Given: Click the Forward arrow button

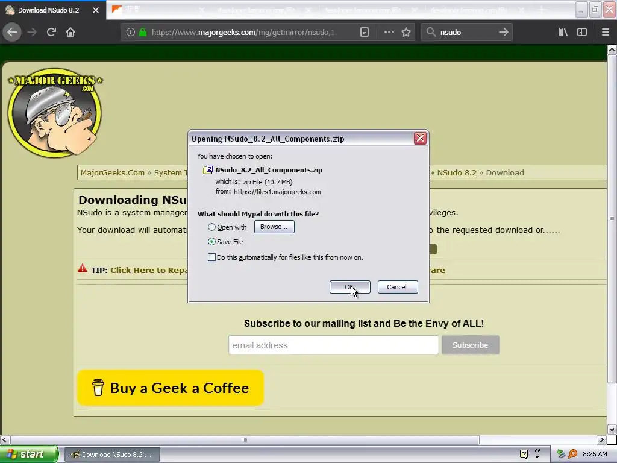Looking at the screenshot, I should pyautogui.click(x=32, y=32).
